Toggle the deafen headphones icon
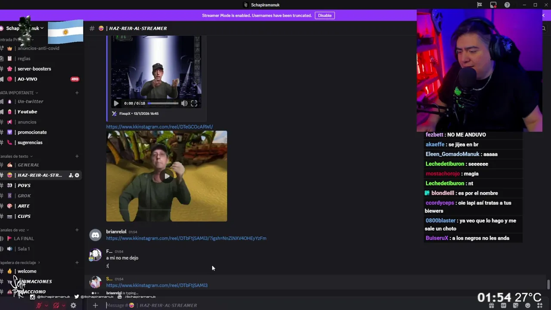The width and height of the screenshot is (551, 310). click(56, 305)
